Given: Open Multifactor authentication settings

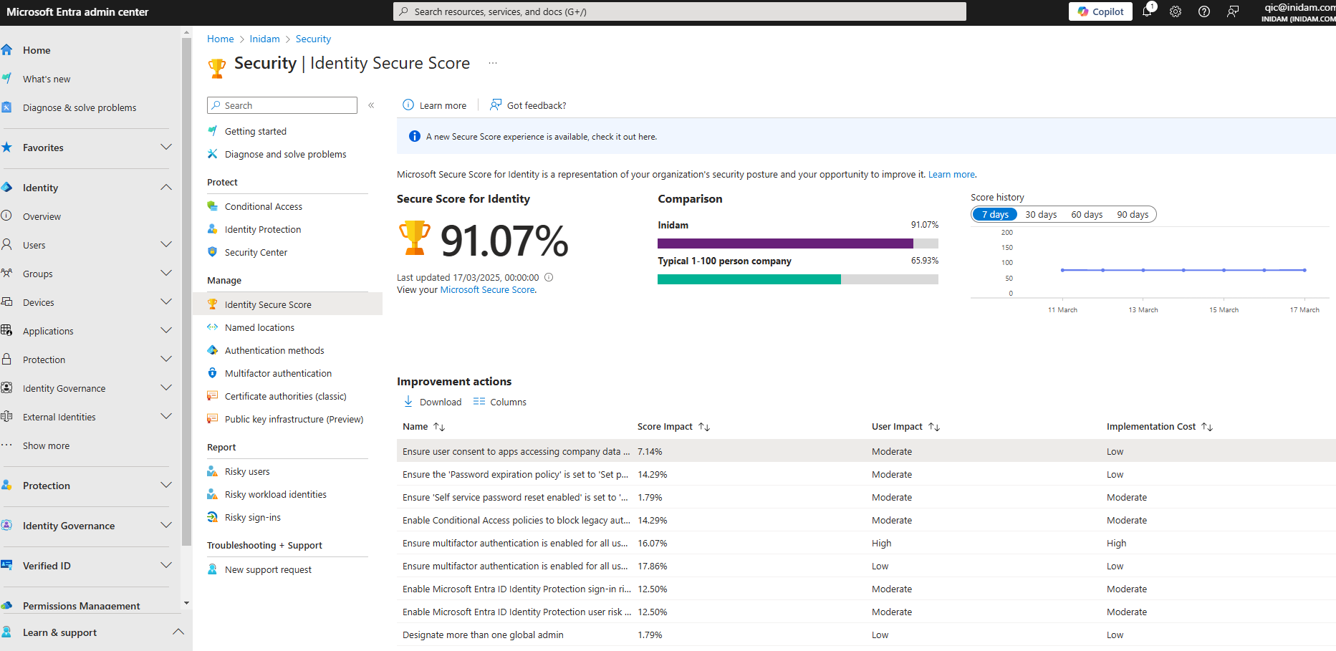Looking at the screenshot, I should tap(278, 373).
